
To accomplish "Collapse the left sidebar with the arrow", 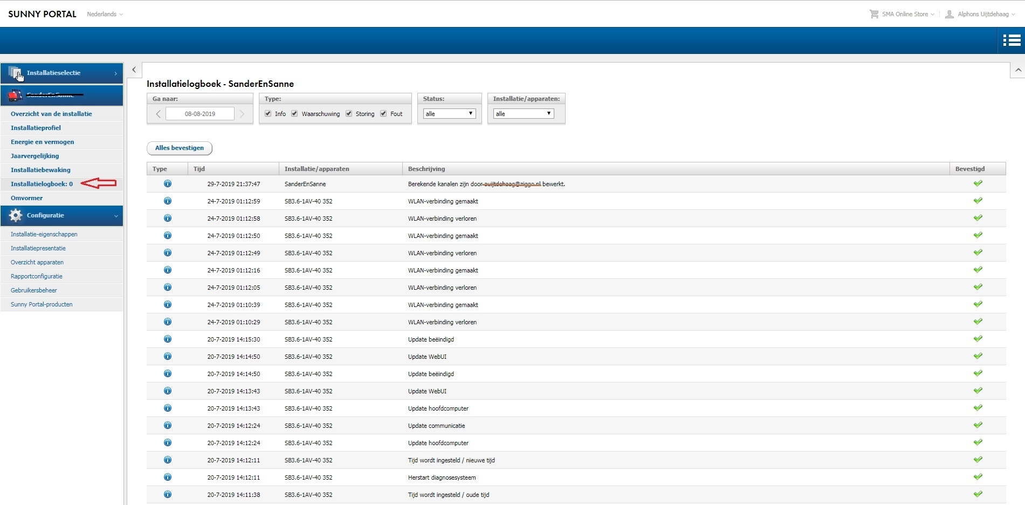I will (x=134, y=70).
